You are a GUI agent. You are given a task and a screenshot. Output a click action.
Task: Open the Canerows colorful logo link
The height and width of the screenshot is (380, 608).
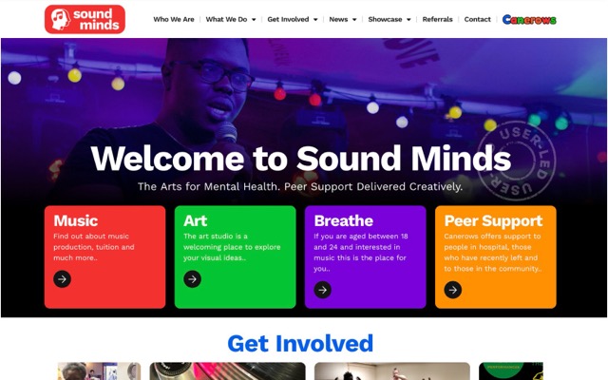point(529,19)
